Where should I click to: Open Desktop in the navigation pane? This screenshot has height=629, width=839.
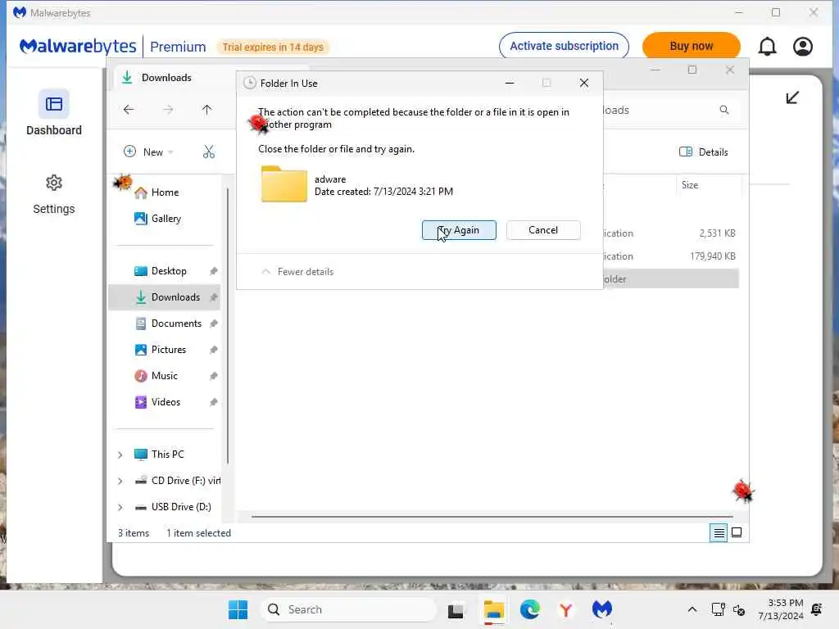point(169,271)
